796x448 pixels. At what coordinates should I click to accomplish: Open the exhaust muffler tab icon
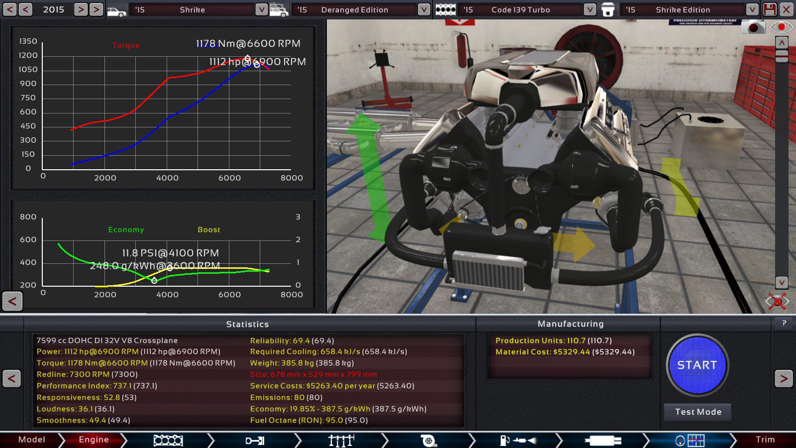pyautogui.click(x=603, y=440)
